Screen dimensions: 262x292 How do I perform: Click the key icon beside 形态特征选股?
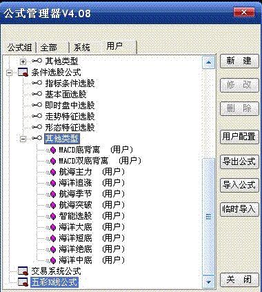click(x=37, y=127)
